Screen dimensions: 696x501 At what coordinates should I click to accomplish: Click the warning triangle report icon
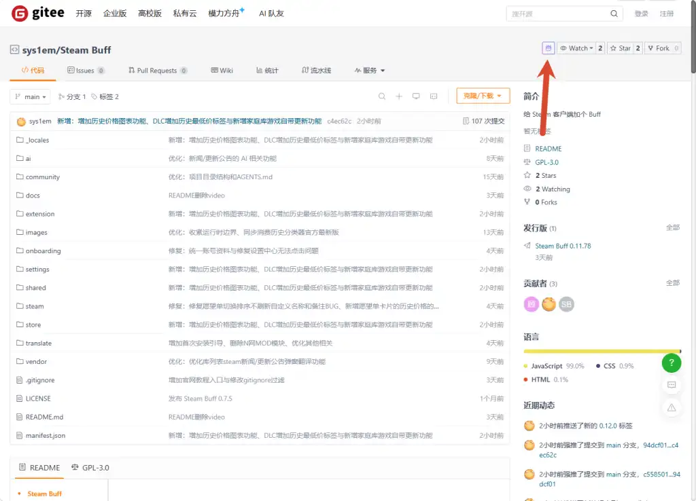[672, 407]
